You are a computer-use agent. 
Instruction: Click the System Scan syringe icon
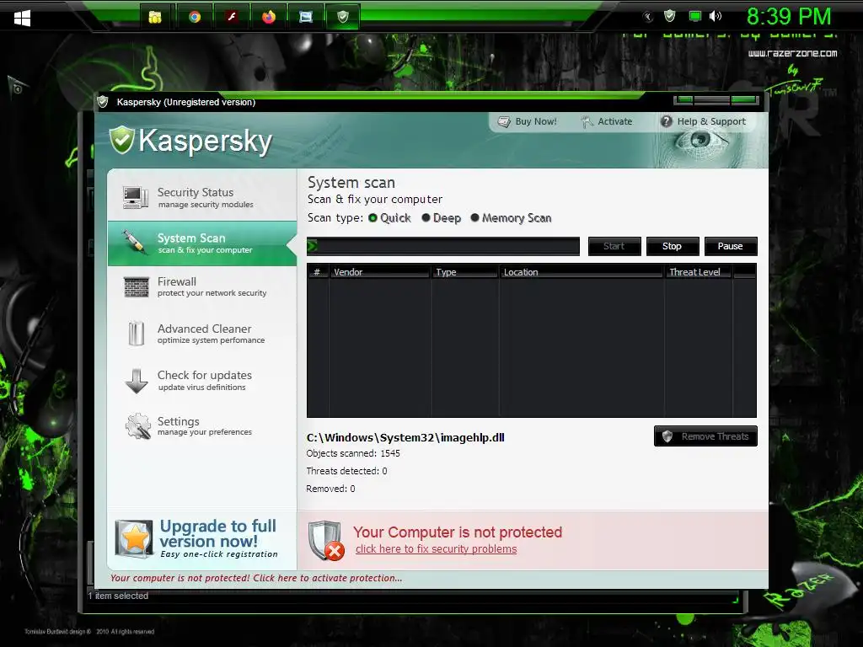[136, 243]
